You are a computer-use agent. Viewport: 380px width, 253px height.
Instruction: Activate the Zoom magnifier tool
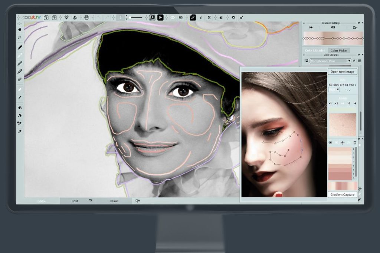20,37
